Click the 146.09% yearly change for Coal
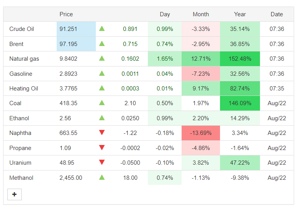 240,103
